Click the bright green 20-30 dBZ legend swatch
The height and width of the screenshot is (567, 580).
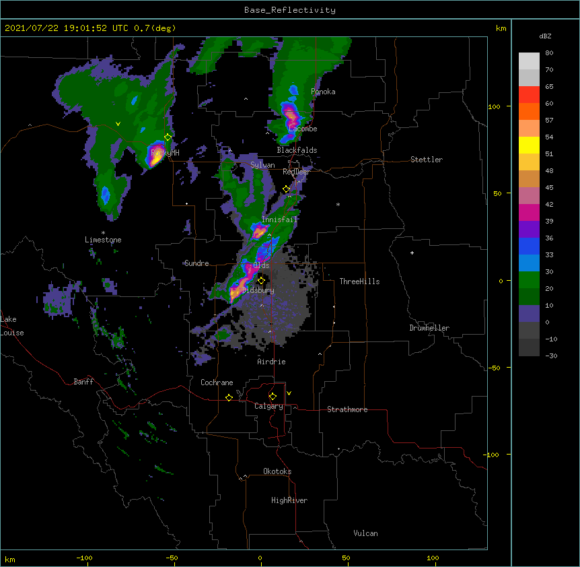point(529,280)
